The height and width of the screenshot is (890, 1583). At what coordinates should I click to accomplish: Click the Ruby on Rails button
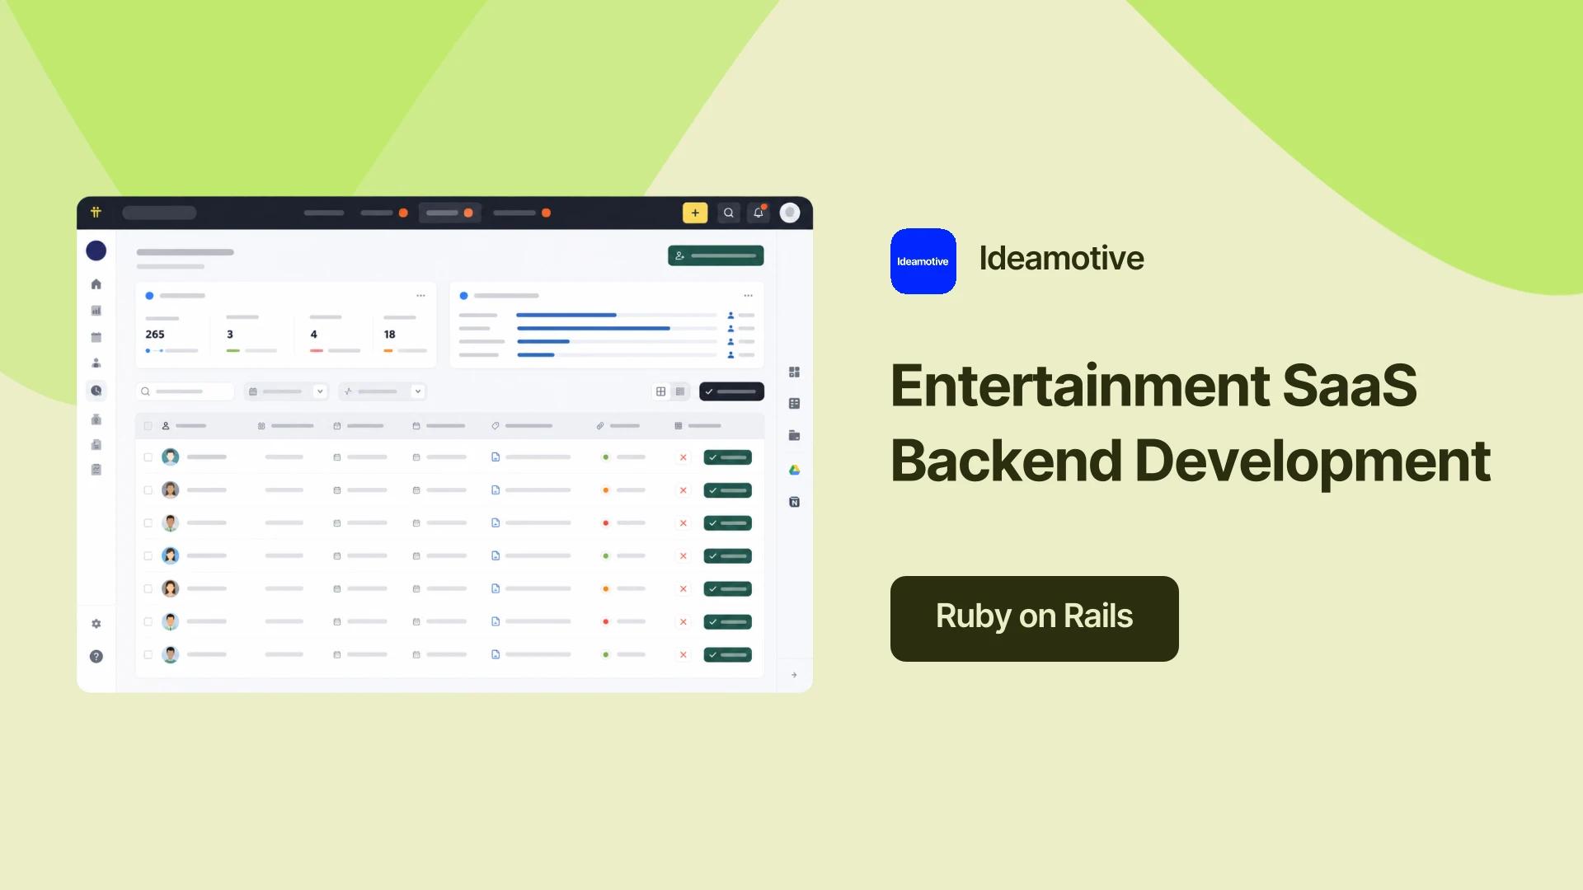[x=1035, y=618]
